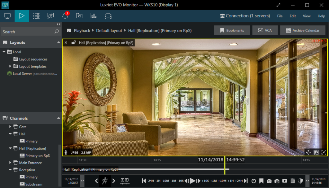Click the bookmark range markers icon
Screen dimensions: 329x188
click(125, 181)
